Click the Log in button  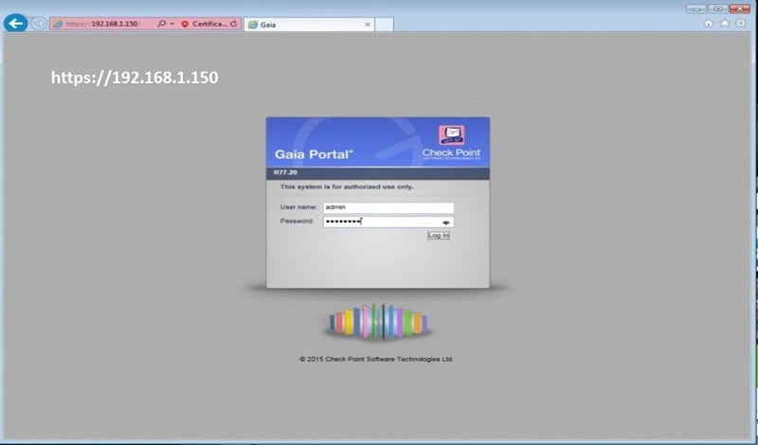[439, 236]
